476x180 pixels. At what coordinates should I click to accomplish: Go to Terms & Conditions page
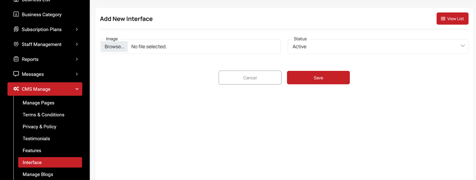tap(43, 115)
